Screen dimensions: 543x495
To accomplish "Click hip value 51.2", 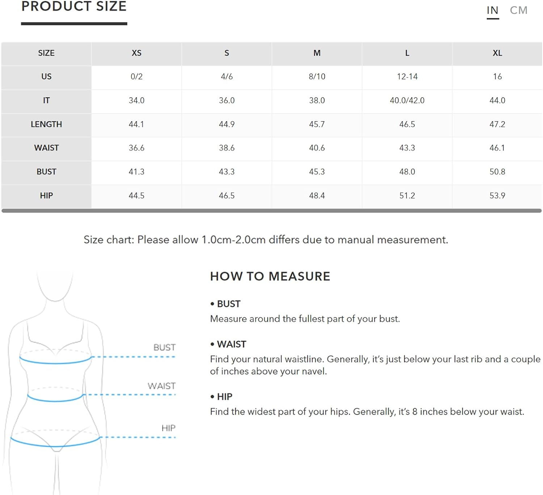I will coord(407,196).
